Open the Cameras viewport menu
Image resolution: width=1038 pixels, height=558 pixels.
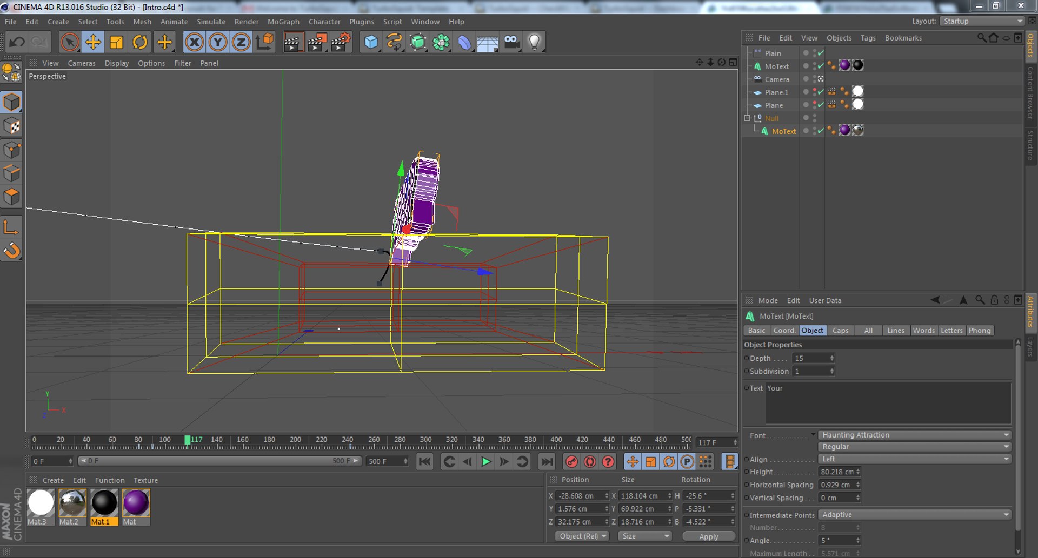pyautogui.click(x=82, y=63)
